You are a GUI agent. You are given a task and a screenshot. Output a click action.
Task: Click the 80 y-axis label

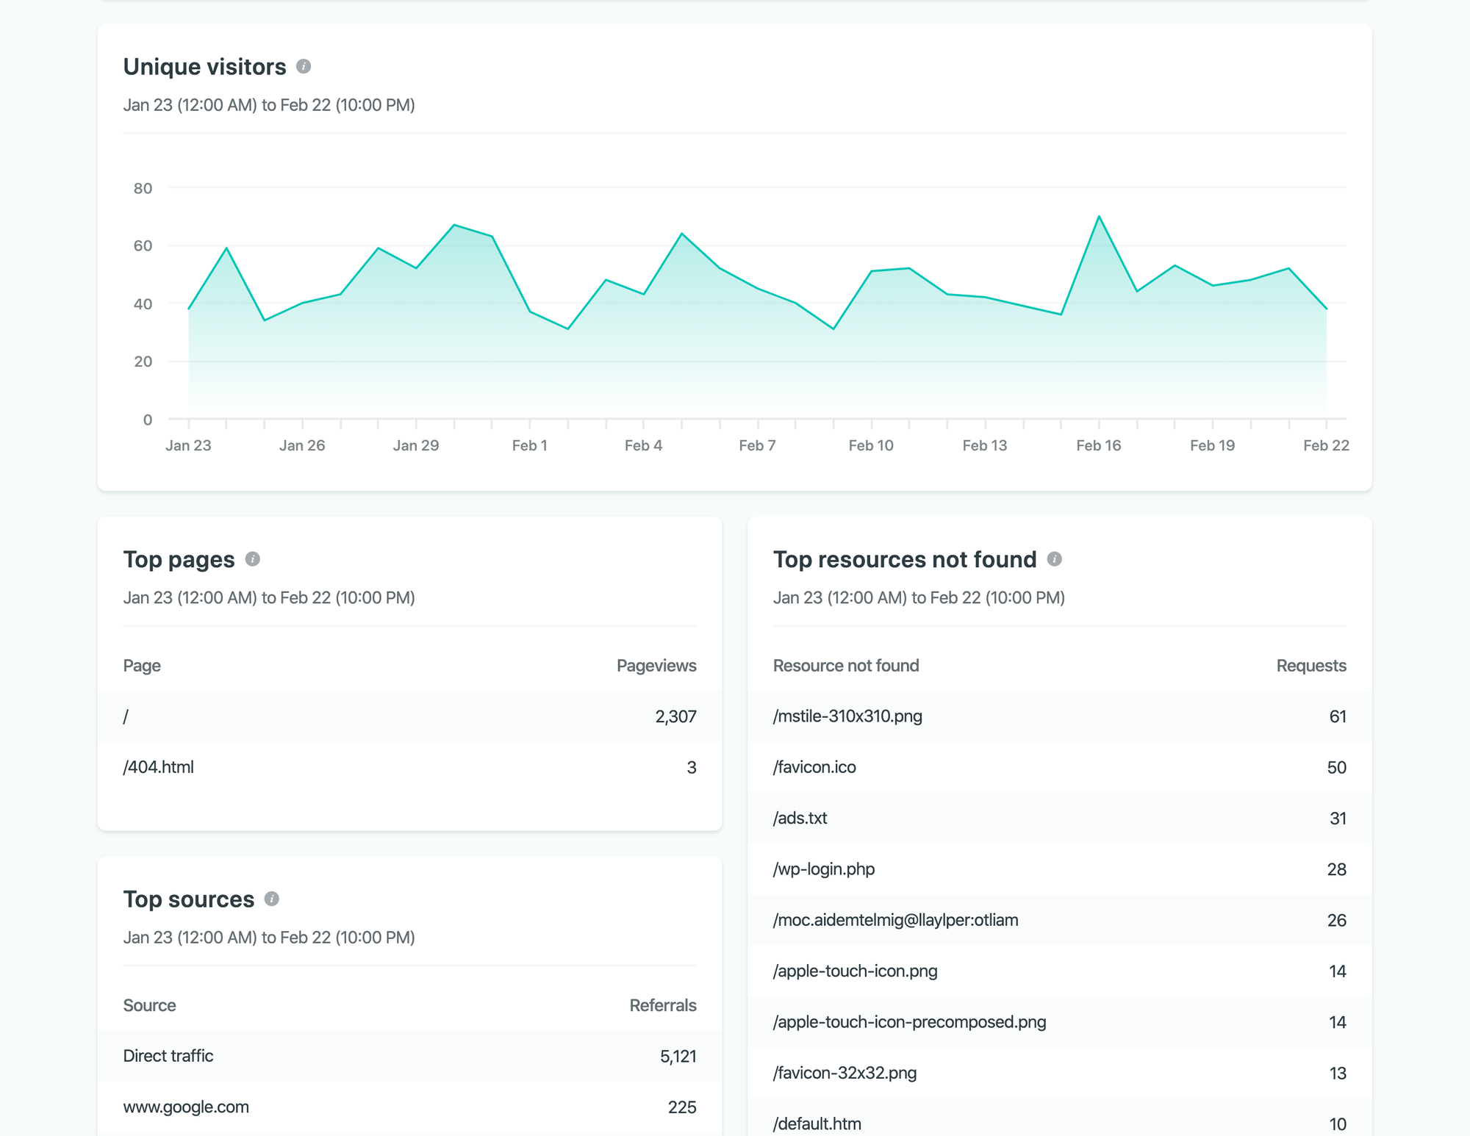[143, 188]
